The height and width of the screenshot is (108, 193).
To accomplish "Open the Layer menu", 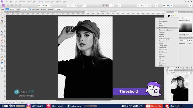I will (x=29, y=2).
